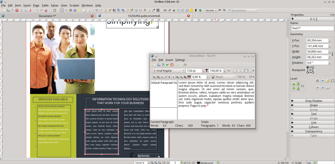
Task: Click the Paste clipboard icon
Action: (x=55, y=10)
